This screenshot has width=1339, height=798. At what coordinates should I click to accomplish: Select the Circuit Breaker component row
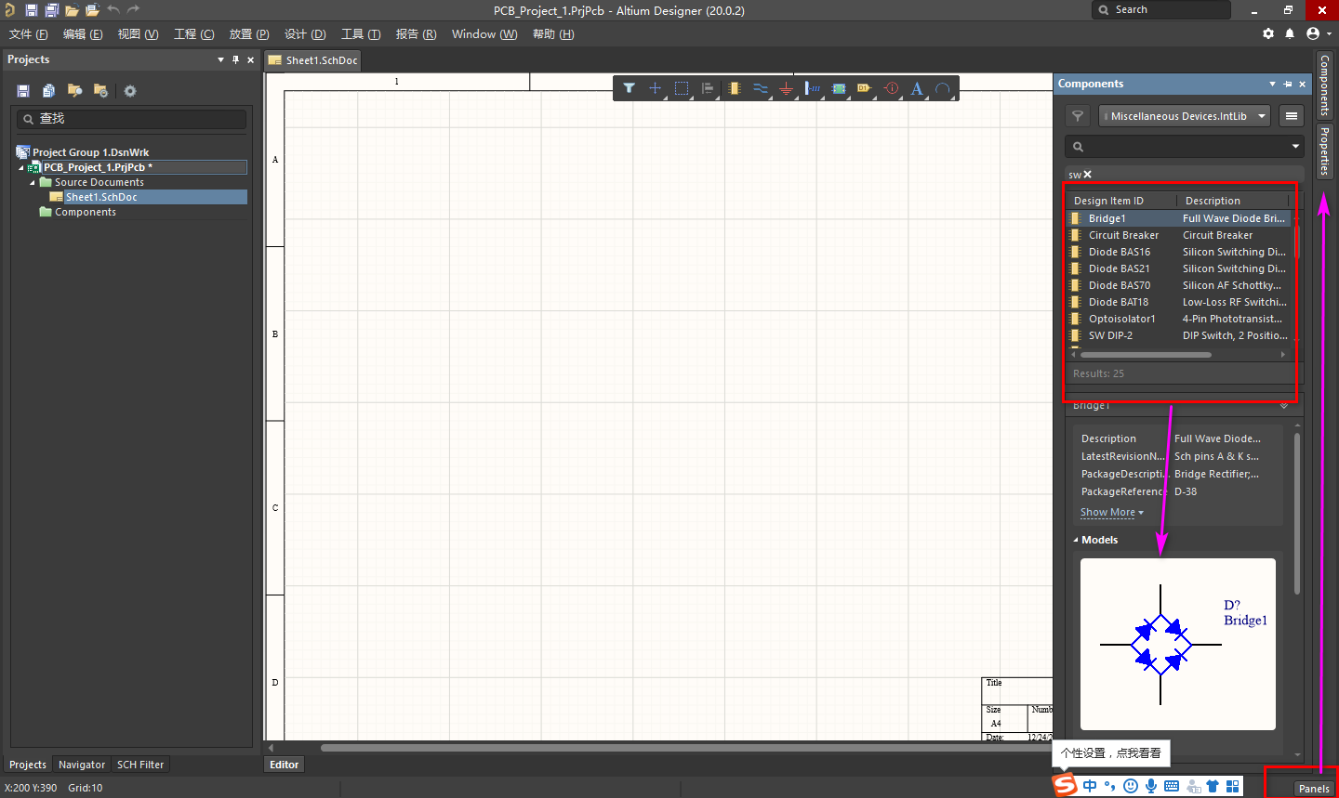1179,235
